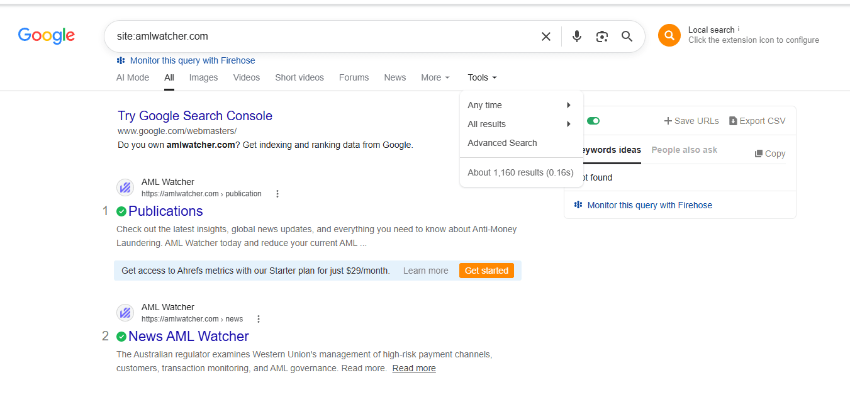Open search by image camera icon

602,36
